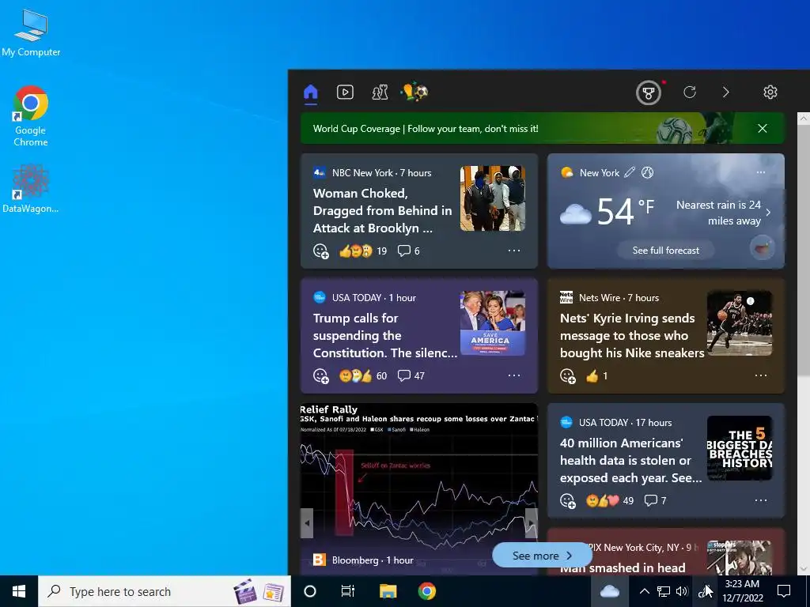Dismiss the World Cup Coverage banner
The width and height of the screenshot is (810, 607).
[763, 129]
